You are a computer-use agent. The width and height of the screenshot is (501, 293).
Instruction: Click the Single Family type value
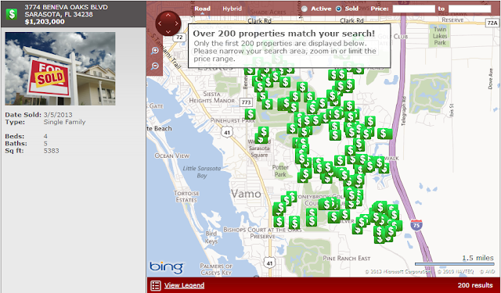click(x=64, y=122)
